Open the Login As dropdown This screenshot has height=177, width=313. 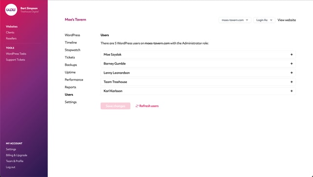pyautogui.click(x=264, y=20)
